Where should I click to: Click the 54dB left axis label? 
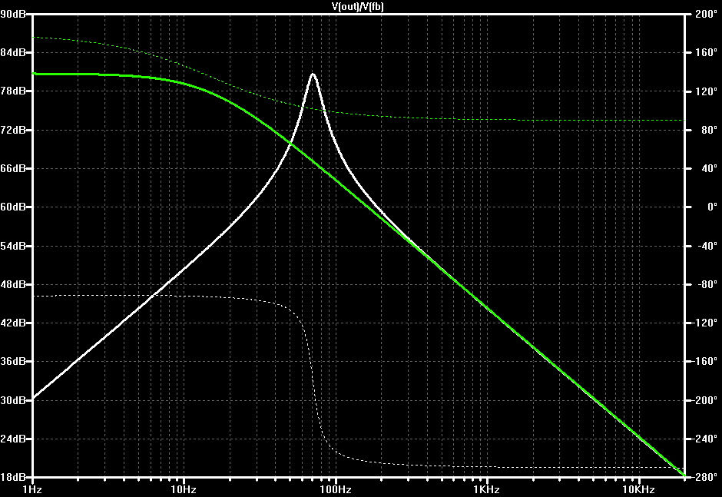(x=13, y=246)
